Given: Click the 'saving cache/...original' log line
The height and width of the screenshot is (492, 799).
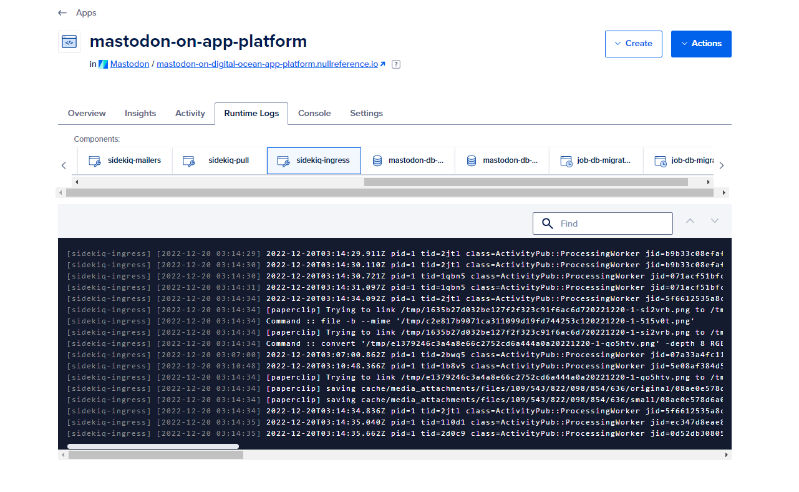Looking at the screenshot, I should click(x=395, y=388).
